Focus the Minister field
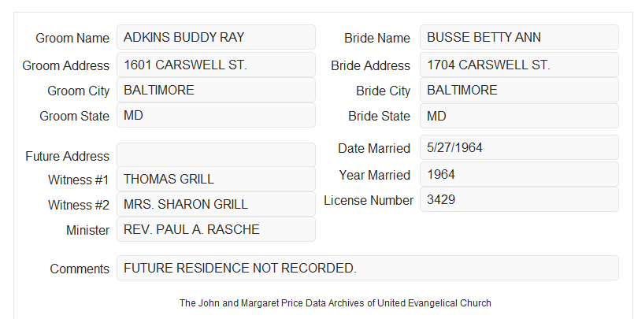 [x=216, y=229]
